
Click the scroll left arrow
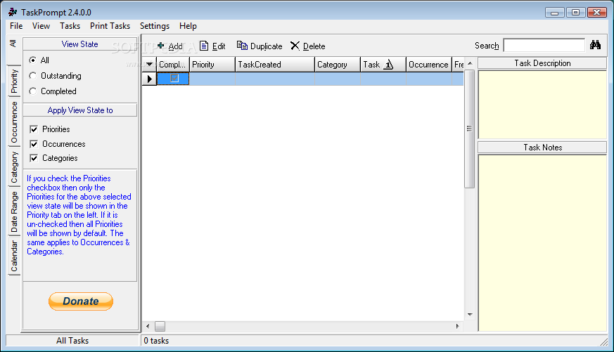[x=148, y=326]
